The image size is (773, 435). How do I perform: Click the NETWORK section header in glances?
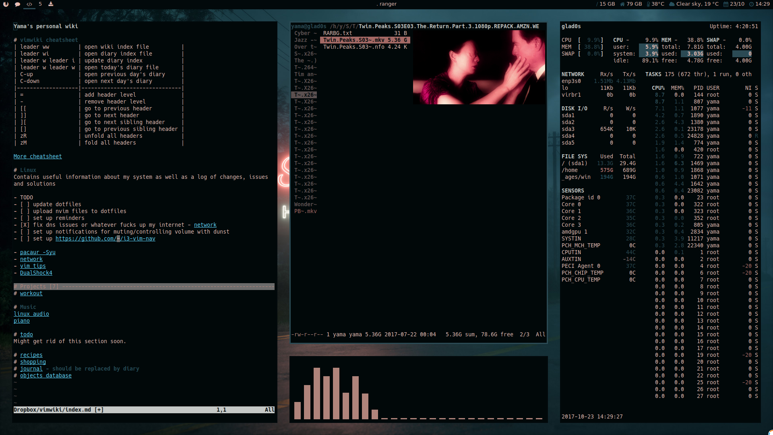(573, 74)
